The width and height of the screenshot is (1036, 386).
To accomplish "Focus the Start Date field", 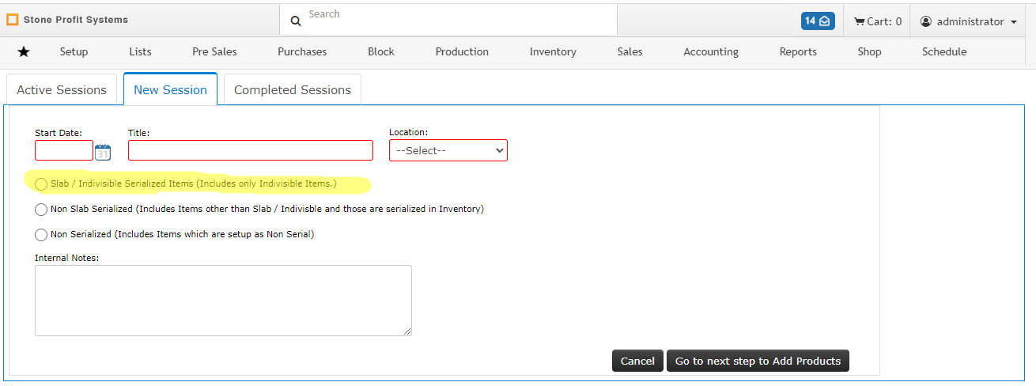I will (x=64, y=150).
